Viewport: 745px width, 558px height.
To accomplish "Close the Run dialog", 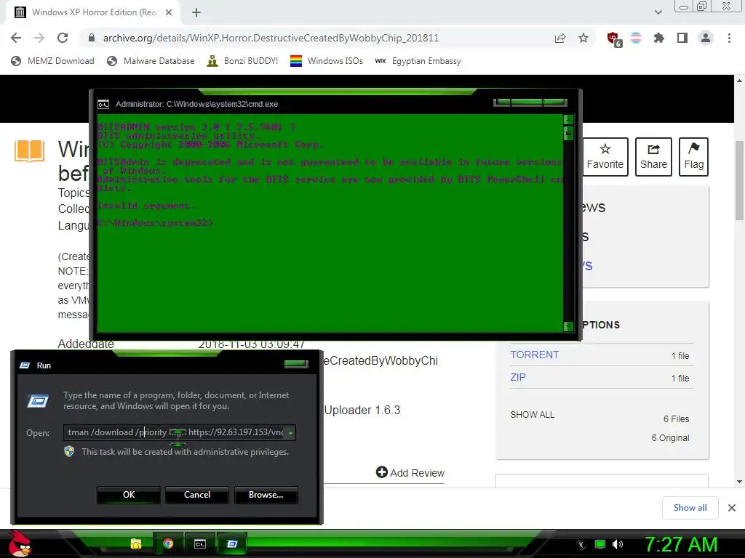I will tap(296, 364).
